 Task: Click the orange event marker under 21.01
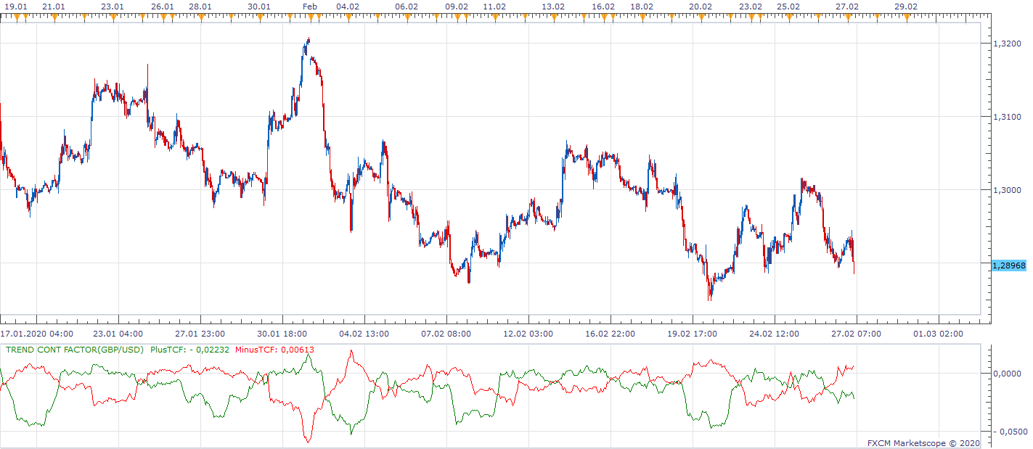coord(54,18)
